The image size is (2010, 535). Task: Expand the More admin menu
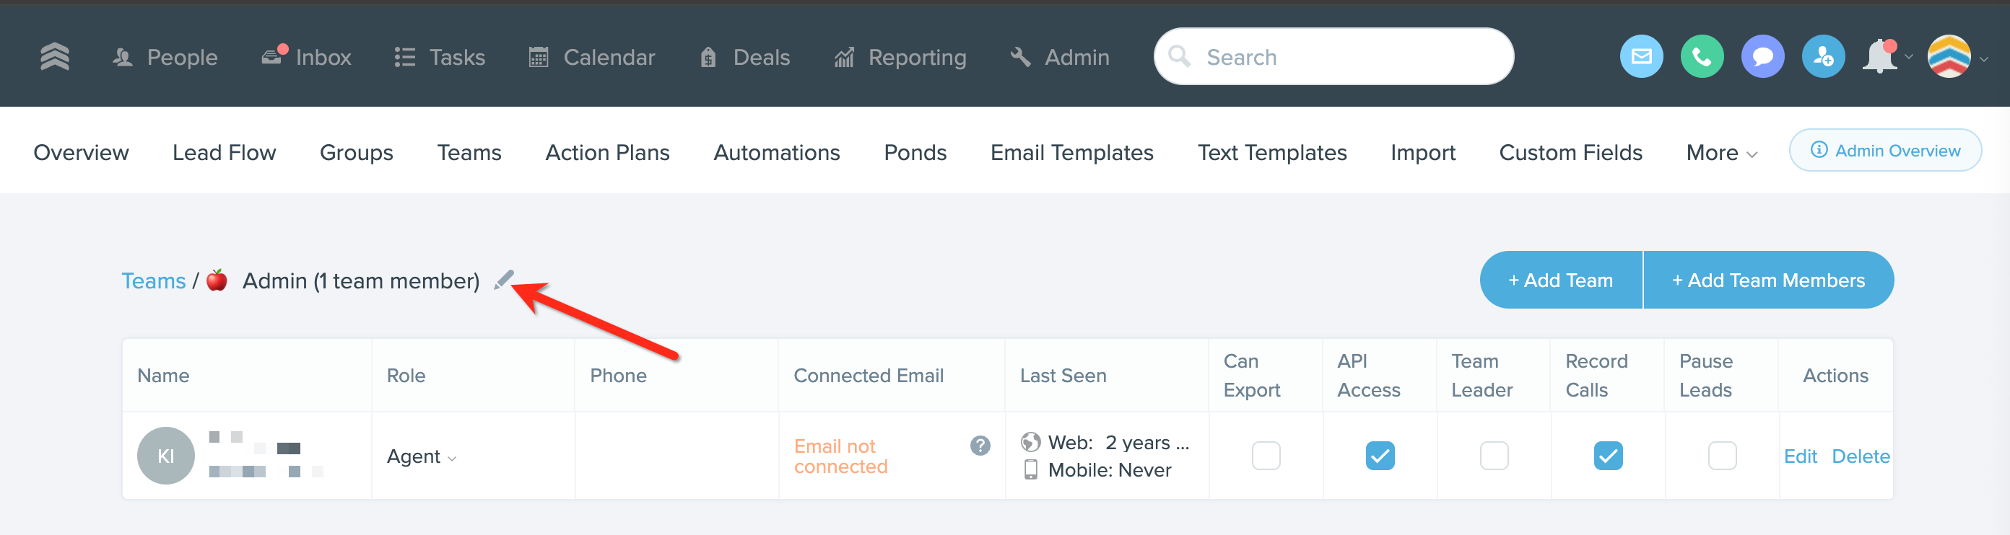(1720, 153)
